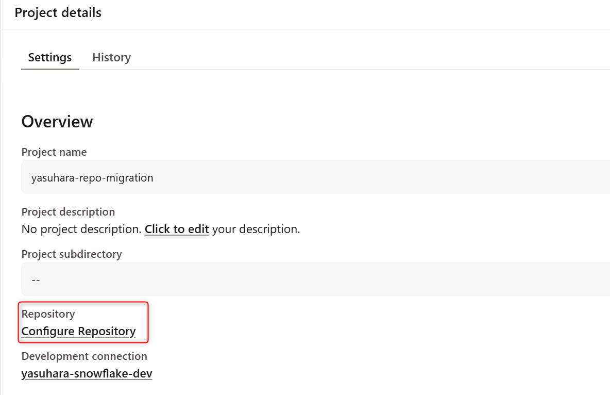Switch to the Settings tab
Screen dimensions: 610x395
pyautogui.click(x=49, y=57)
